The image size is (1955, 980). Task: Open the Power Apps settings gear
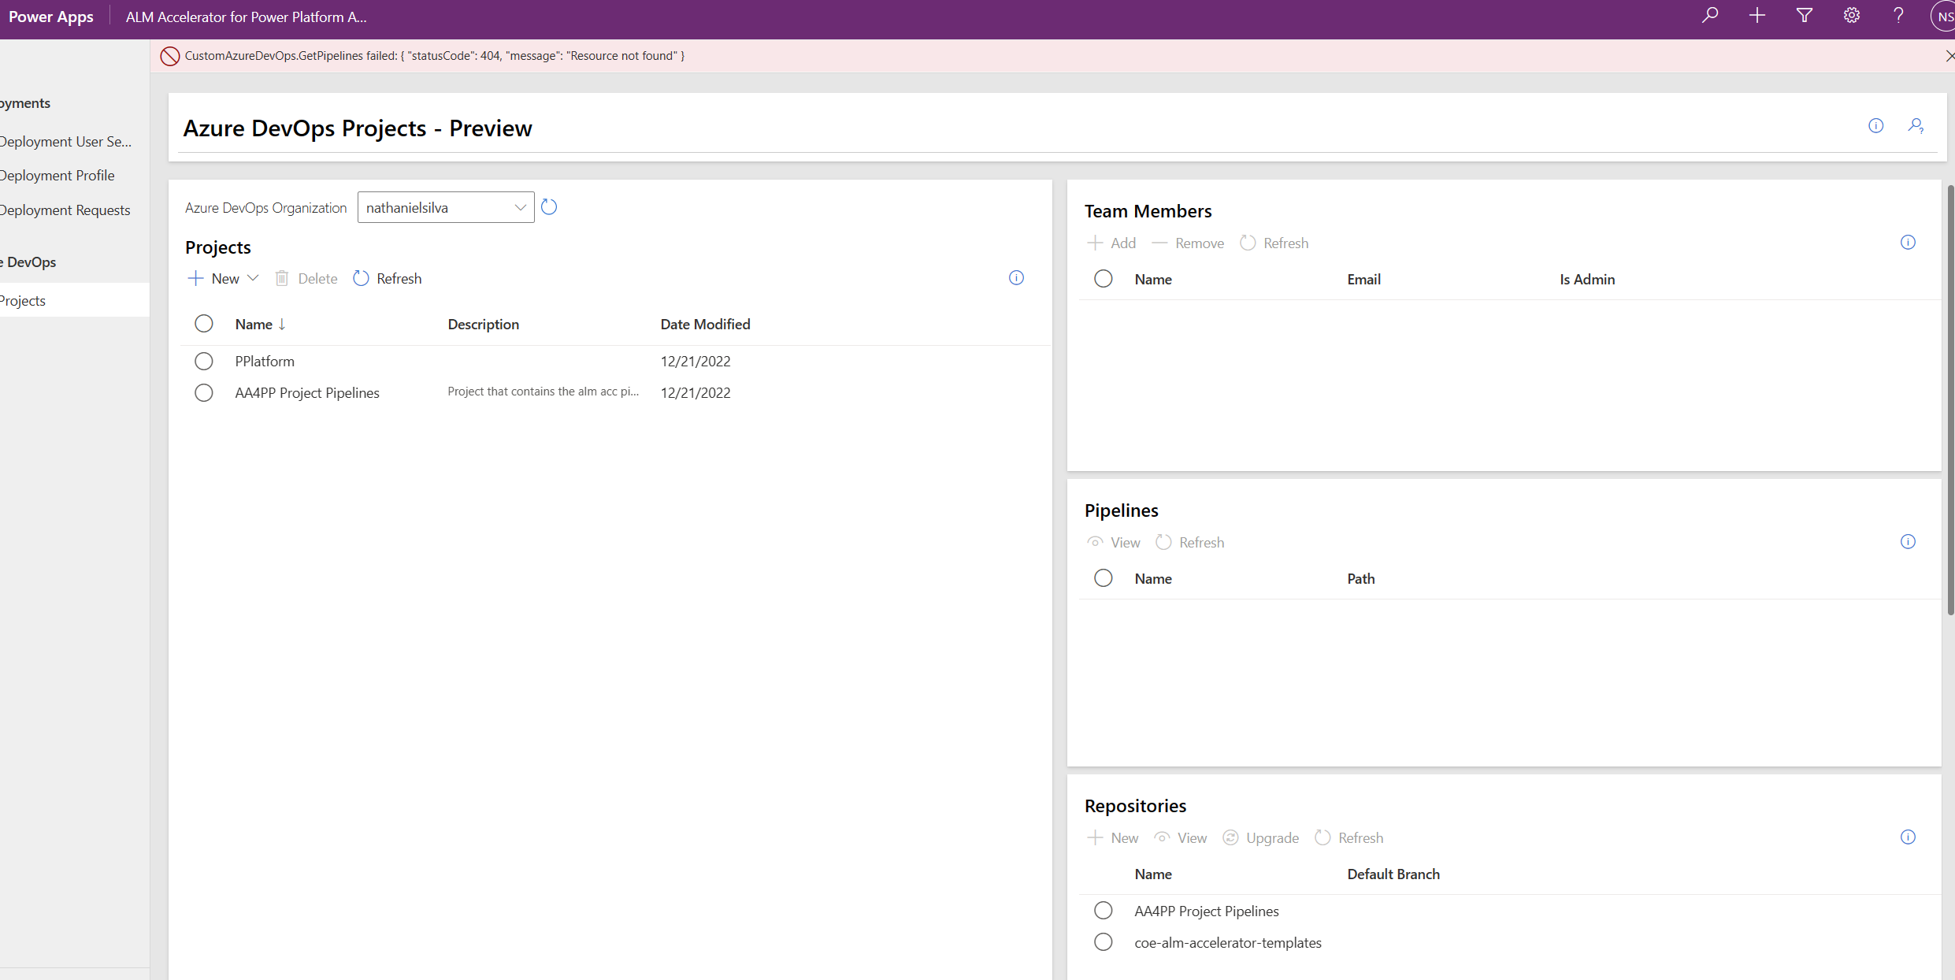coord(1851,16)
